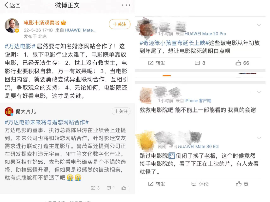Open hashtag #万达电影未来将与婚恋网站合作#

point(47,122)
